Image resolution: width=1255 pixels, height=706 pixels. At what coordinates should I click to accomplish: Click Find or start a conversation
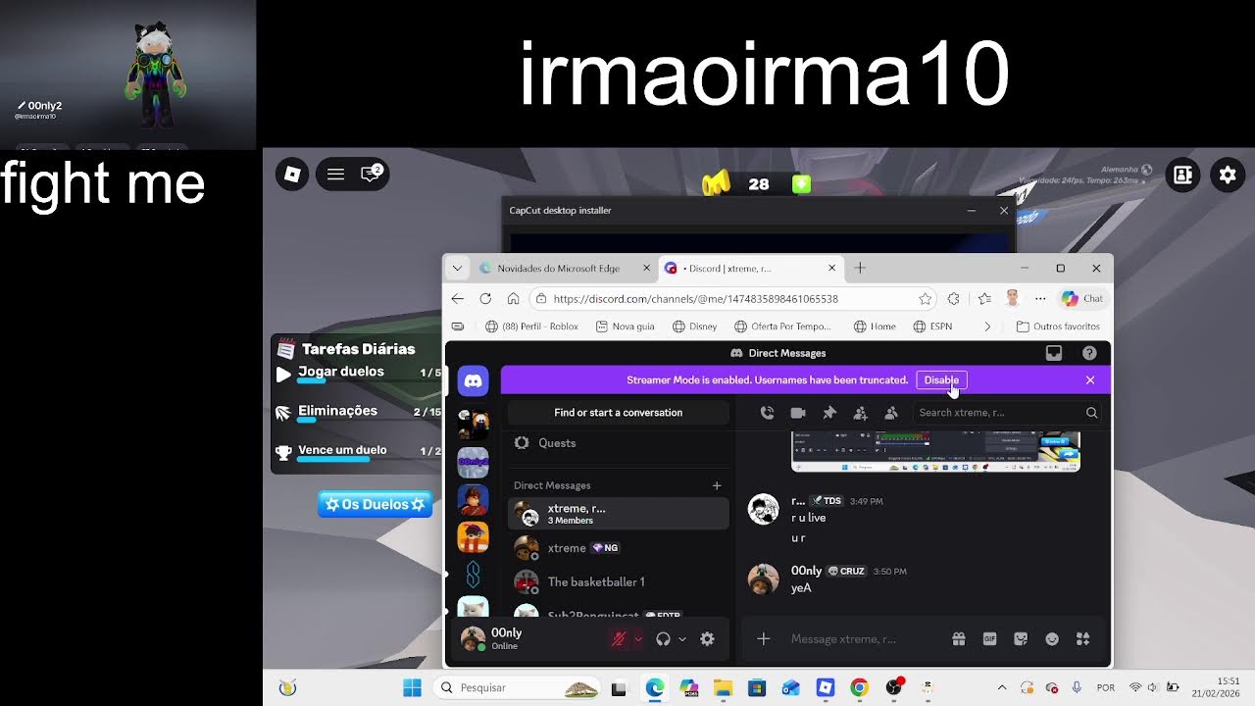(x=618, y=413)
